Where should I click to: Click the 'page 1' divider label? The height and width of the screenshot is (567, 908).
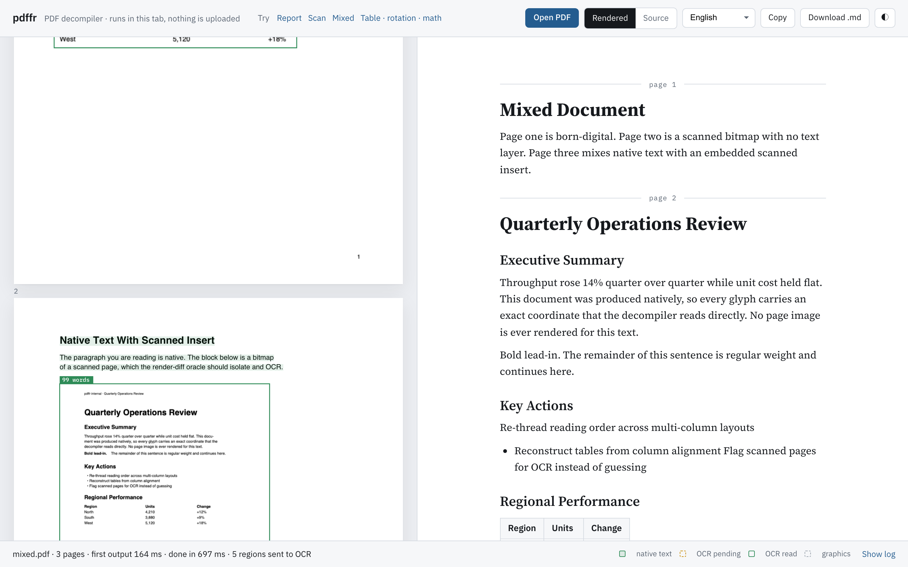coord(663,85)
